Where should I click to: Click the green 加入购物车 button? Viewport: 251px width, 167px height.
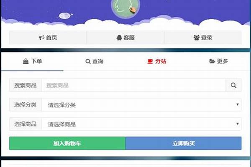tap(67, 143)
